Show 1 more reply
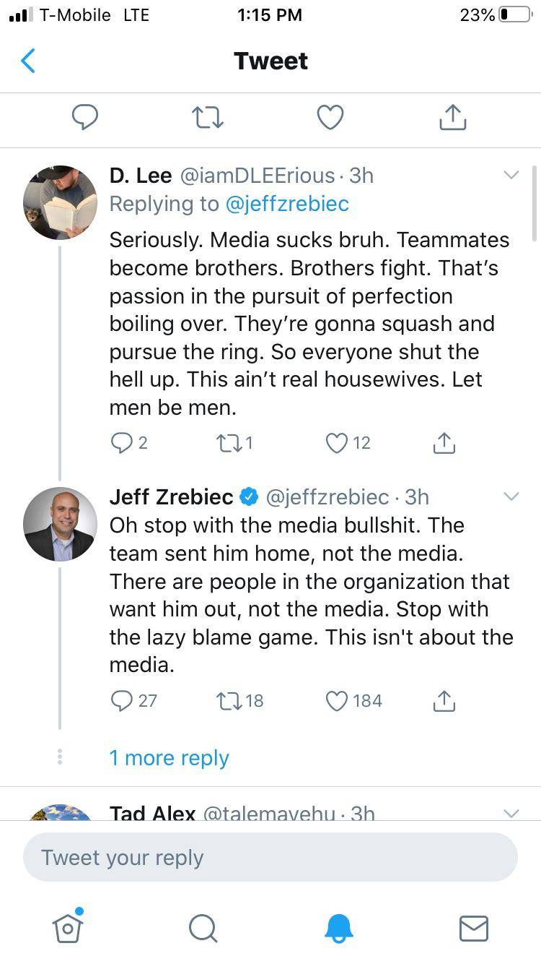Screen dimensions: 541x964 pos(169,757)
